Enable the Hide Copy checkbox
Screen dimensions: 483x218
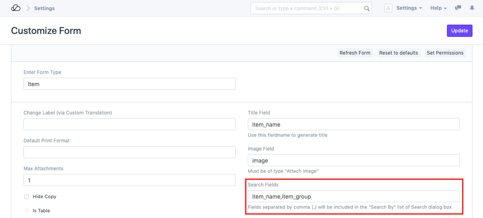(x=27, y=197)
